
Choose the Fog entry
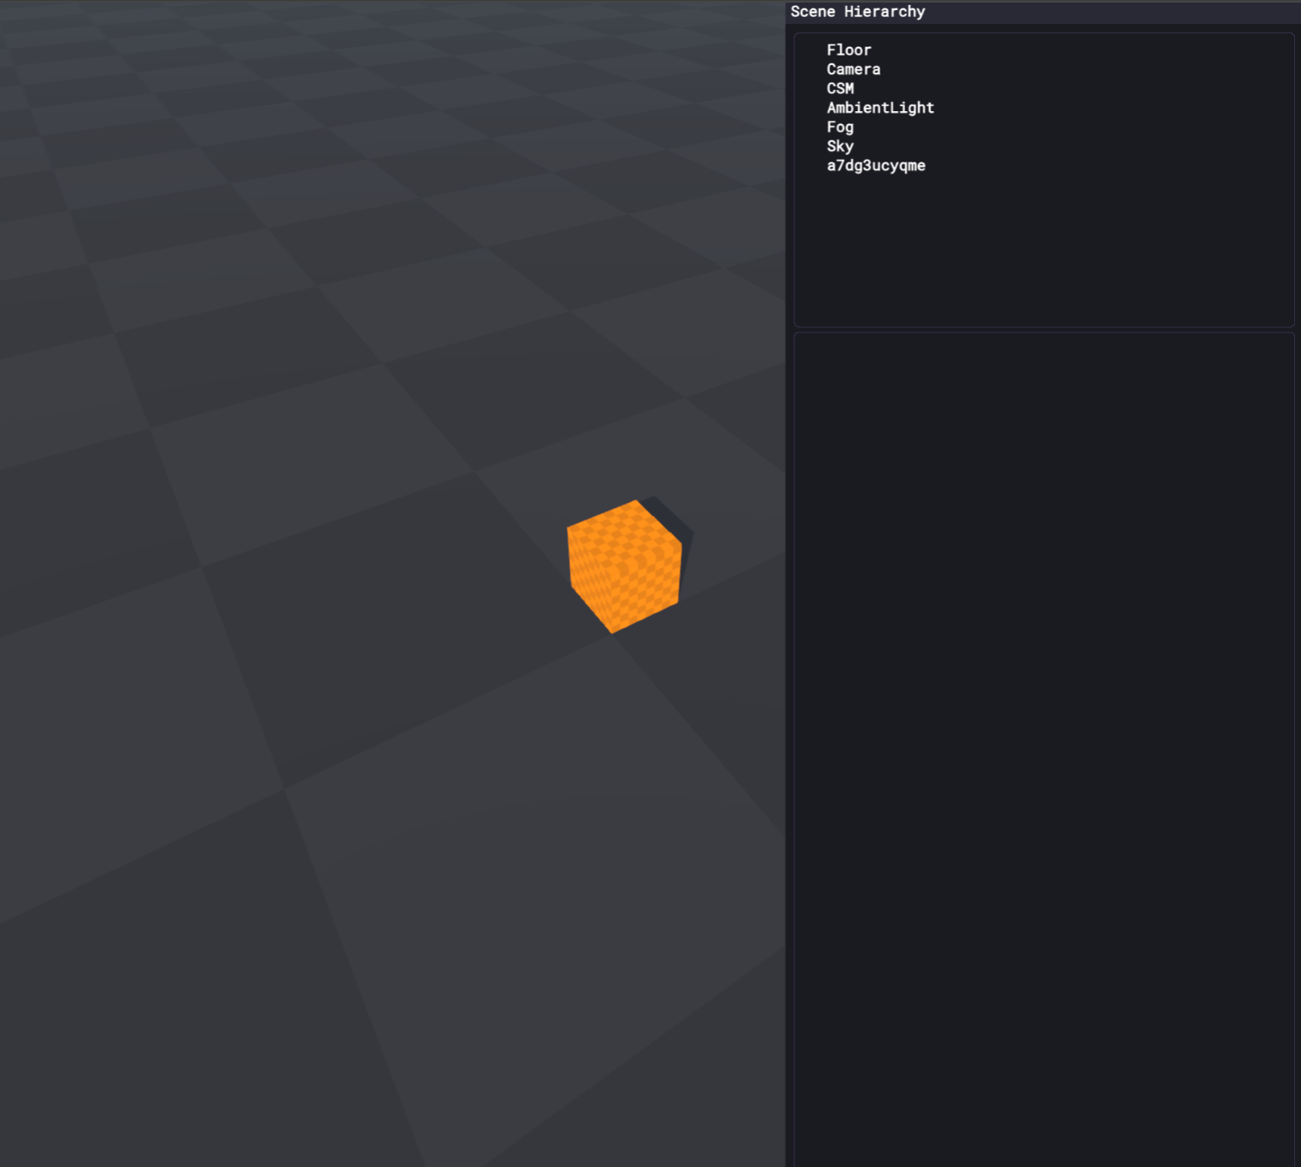[839, 127]
